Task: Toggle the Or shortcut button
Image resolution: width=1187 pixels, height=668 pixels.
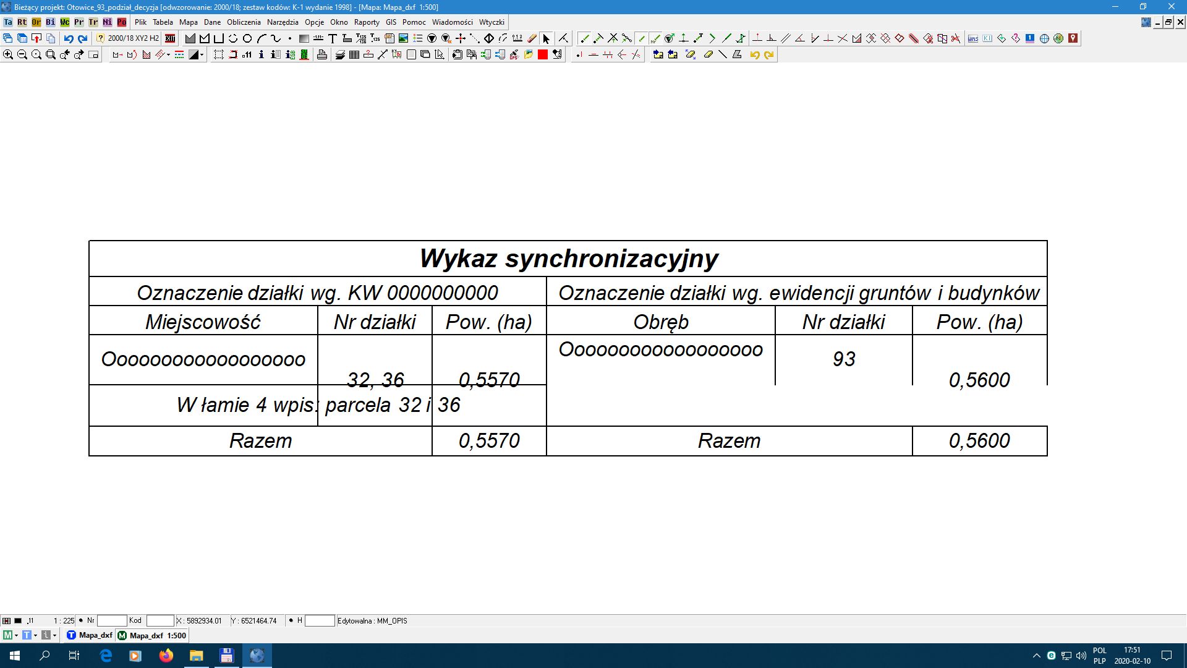Action: 36,22
